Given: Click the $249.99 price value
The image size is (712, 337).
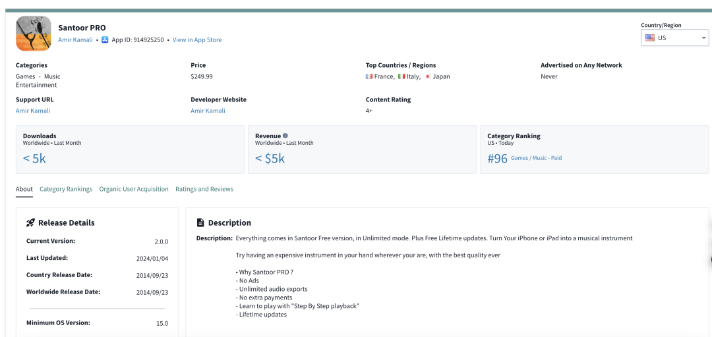Looking at the screenshot, I should click(202, 76).
